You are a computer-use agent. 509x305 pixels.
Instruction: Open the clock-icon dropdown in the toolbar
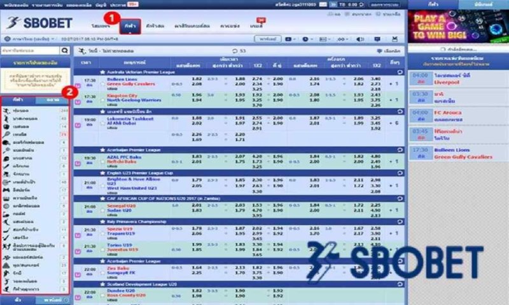307,39
